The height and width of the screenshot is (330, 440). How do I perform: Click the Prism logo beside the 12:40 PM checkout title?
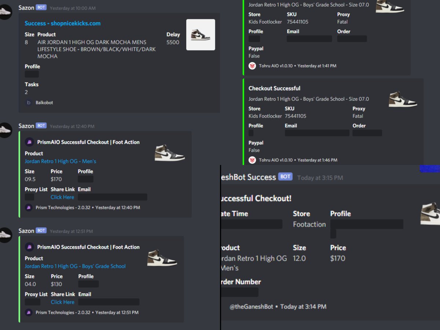pyautogui.click(x=29, y=142)
